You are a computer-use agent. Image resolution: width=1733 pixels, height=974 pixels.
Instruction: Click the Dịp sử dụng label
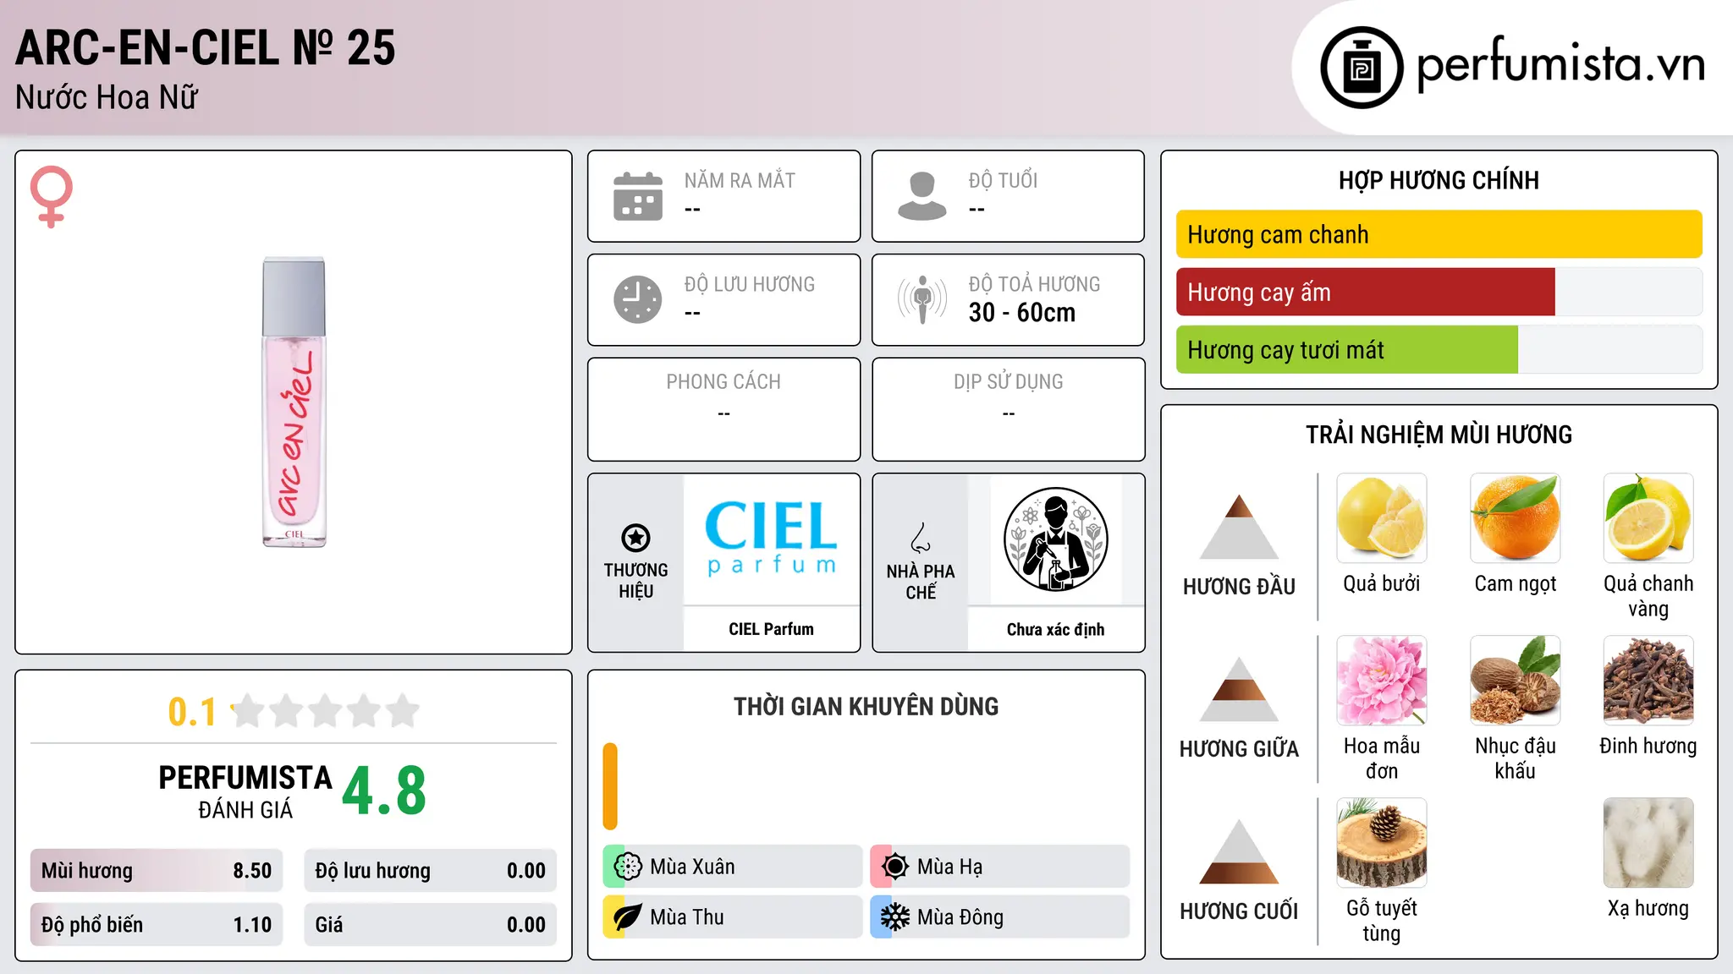1009,382
